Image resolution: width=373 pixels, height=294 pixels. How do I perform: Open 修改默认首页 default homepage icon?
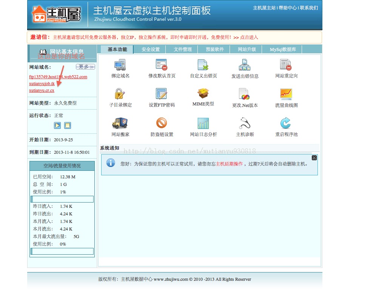pos(162,65)
